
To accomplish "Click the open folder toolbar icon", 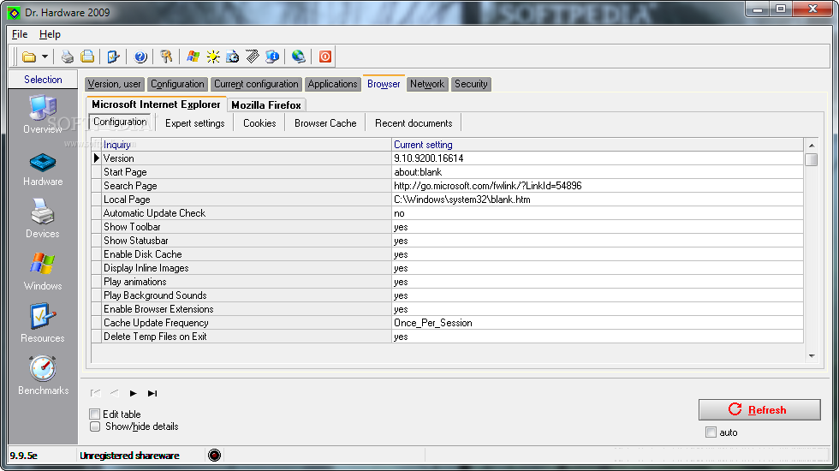I will click(29, 57).
